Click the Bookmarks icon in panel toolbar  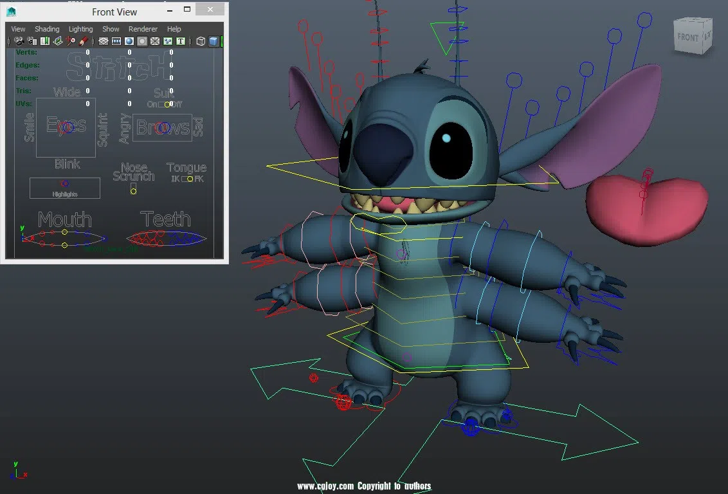coord(44,41)
